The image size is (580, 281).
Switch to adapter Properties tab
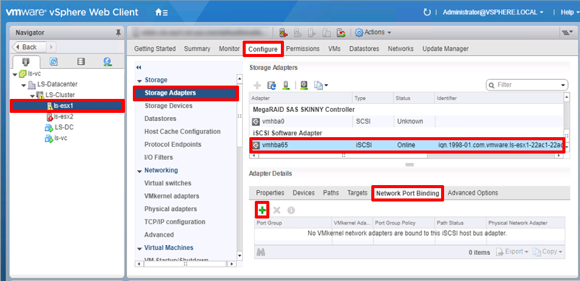coord(271,193)
